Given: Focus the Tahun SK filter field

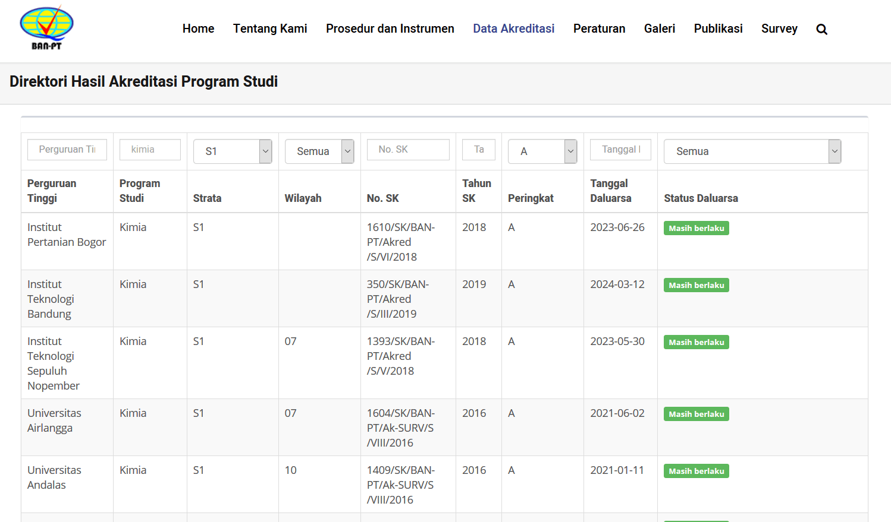Looking at the screenshot, I should click(x=479, y=150).
